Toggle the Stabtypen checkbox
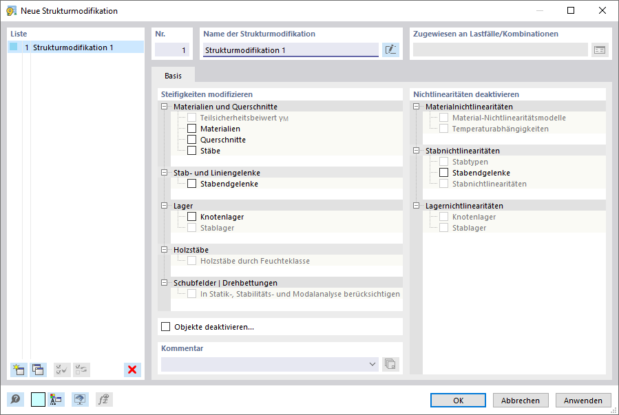This screenshot has height=415, width=619. pyautogui.click(x=443, y=162)
